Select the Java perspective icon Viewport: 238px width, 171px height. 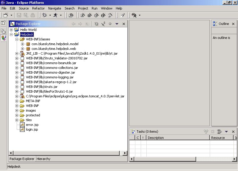tap(4, 38)
